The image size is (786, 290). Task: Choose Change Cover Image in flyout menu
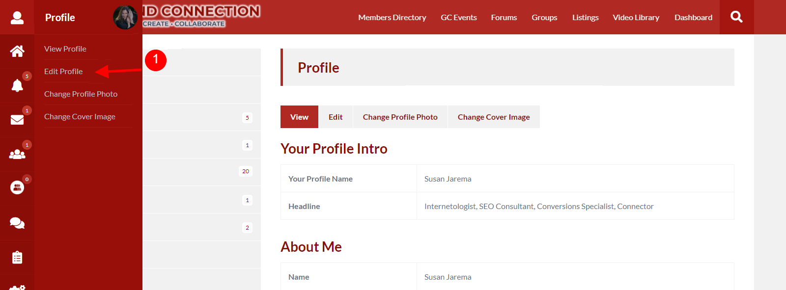point(80,116)
